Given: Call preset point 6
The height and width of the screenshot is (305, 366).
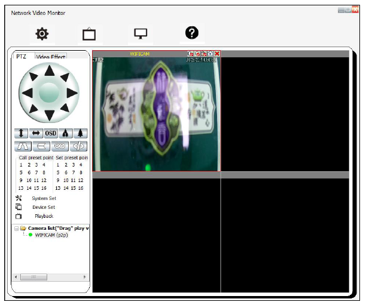Looking at the screenshot, I should click(x=29, y=172).
